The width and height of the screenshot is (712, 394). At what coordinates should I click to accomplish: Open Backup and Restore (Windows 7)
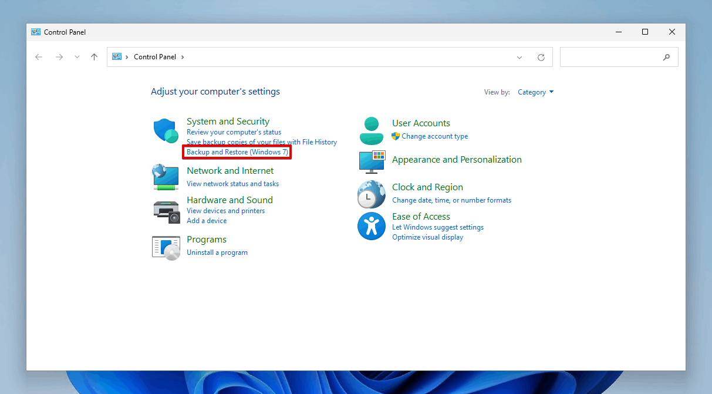[237, 152]
